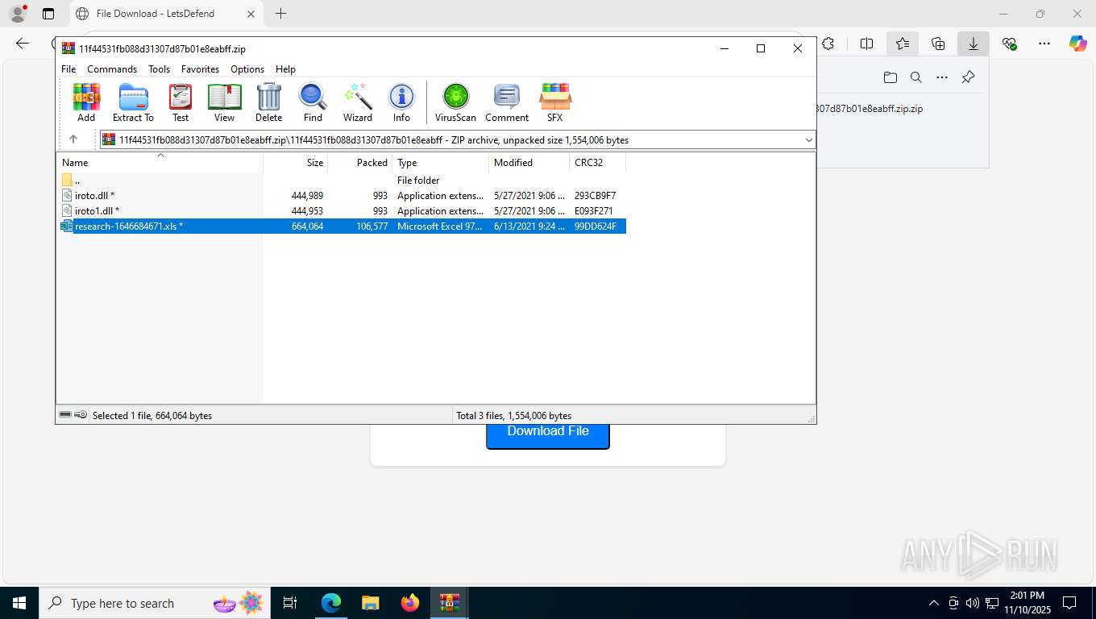Open Task View on taskbar
1096x619 pixels.
tap(290, 603)
